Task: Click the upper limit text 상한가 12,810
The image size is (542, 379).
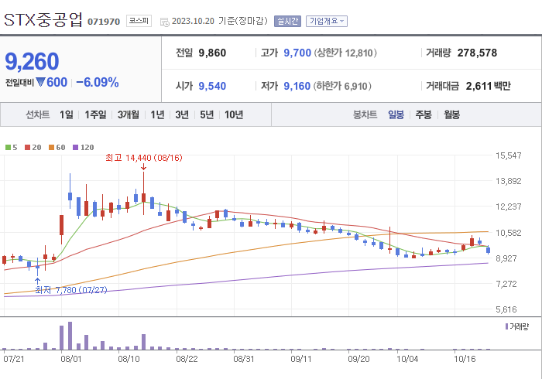Action: click(345, 53)
